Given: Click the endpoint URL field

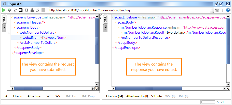Looking at the screenshot, I should tap(129, 10).
